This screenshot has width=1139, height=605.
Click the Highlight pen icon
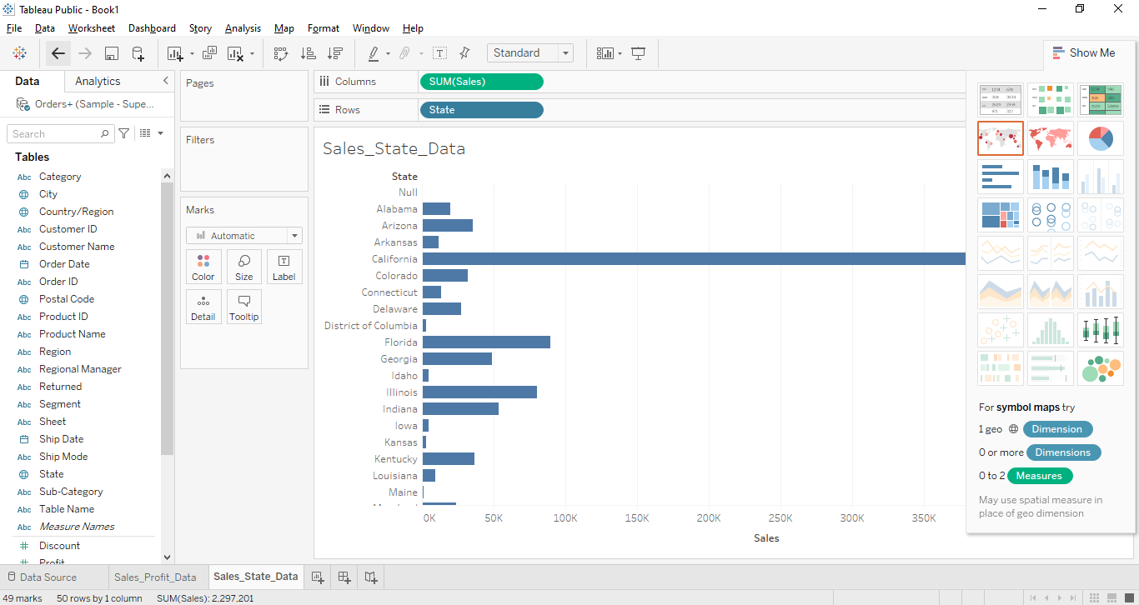point(374,53)
